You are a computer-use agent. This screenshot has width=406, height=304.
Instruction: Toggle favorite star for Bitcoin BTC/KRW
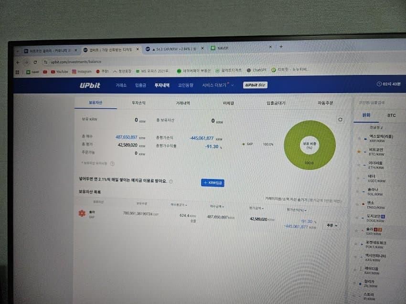(x=359, y=152)
